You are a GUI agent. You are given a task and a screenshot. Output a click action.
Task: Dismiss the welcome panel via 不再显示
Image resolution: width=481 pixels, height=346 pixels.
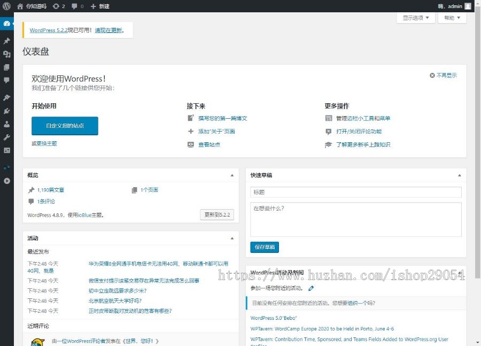[x=444, y=75]
